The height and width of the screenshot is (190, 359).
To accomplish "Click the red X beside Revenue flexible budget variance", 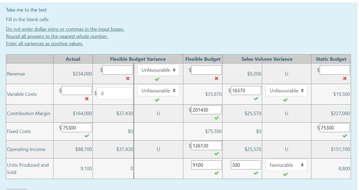I will (128, 79).
